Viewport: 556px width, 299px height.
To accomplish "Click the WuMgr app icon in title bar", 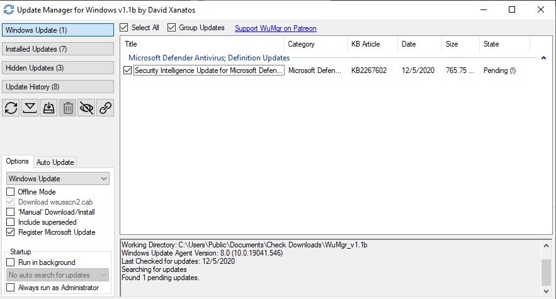I will tap(9, 9).
